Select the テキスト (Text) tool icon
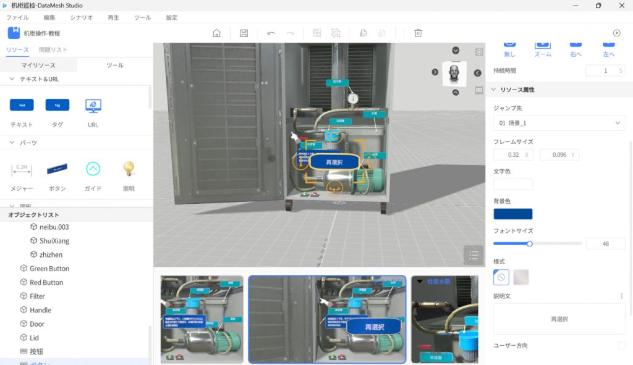The width and height of the screenshot is (633, 365). point(22,106)
